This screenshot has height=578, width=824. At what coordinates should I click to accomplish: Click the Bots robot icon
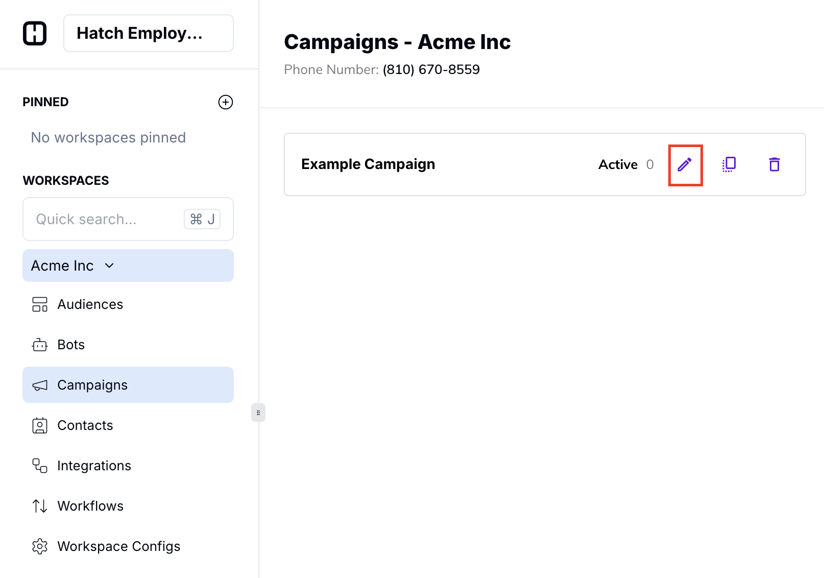pos(40,345)
